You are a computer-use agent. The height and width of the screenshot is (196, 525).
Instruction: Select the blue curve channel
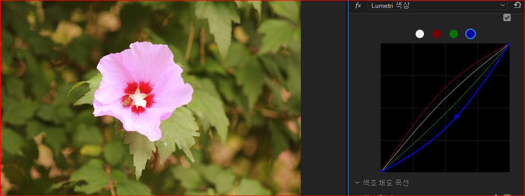(471, 34)
